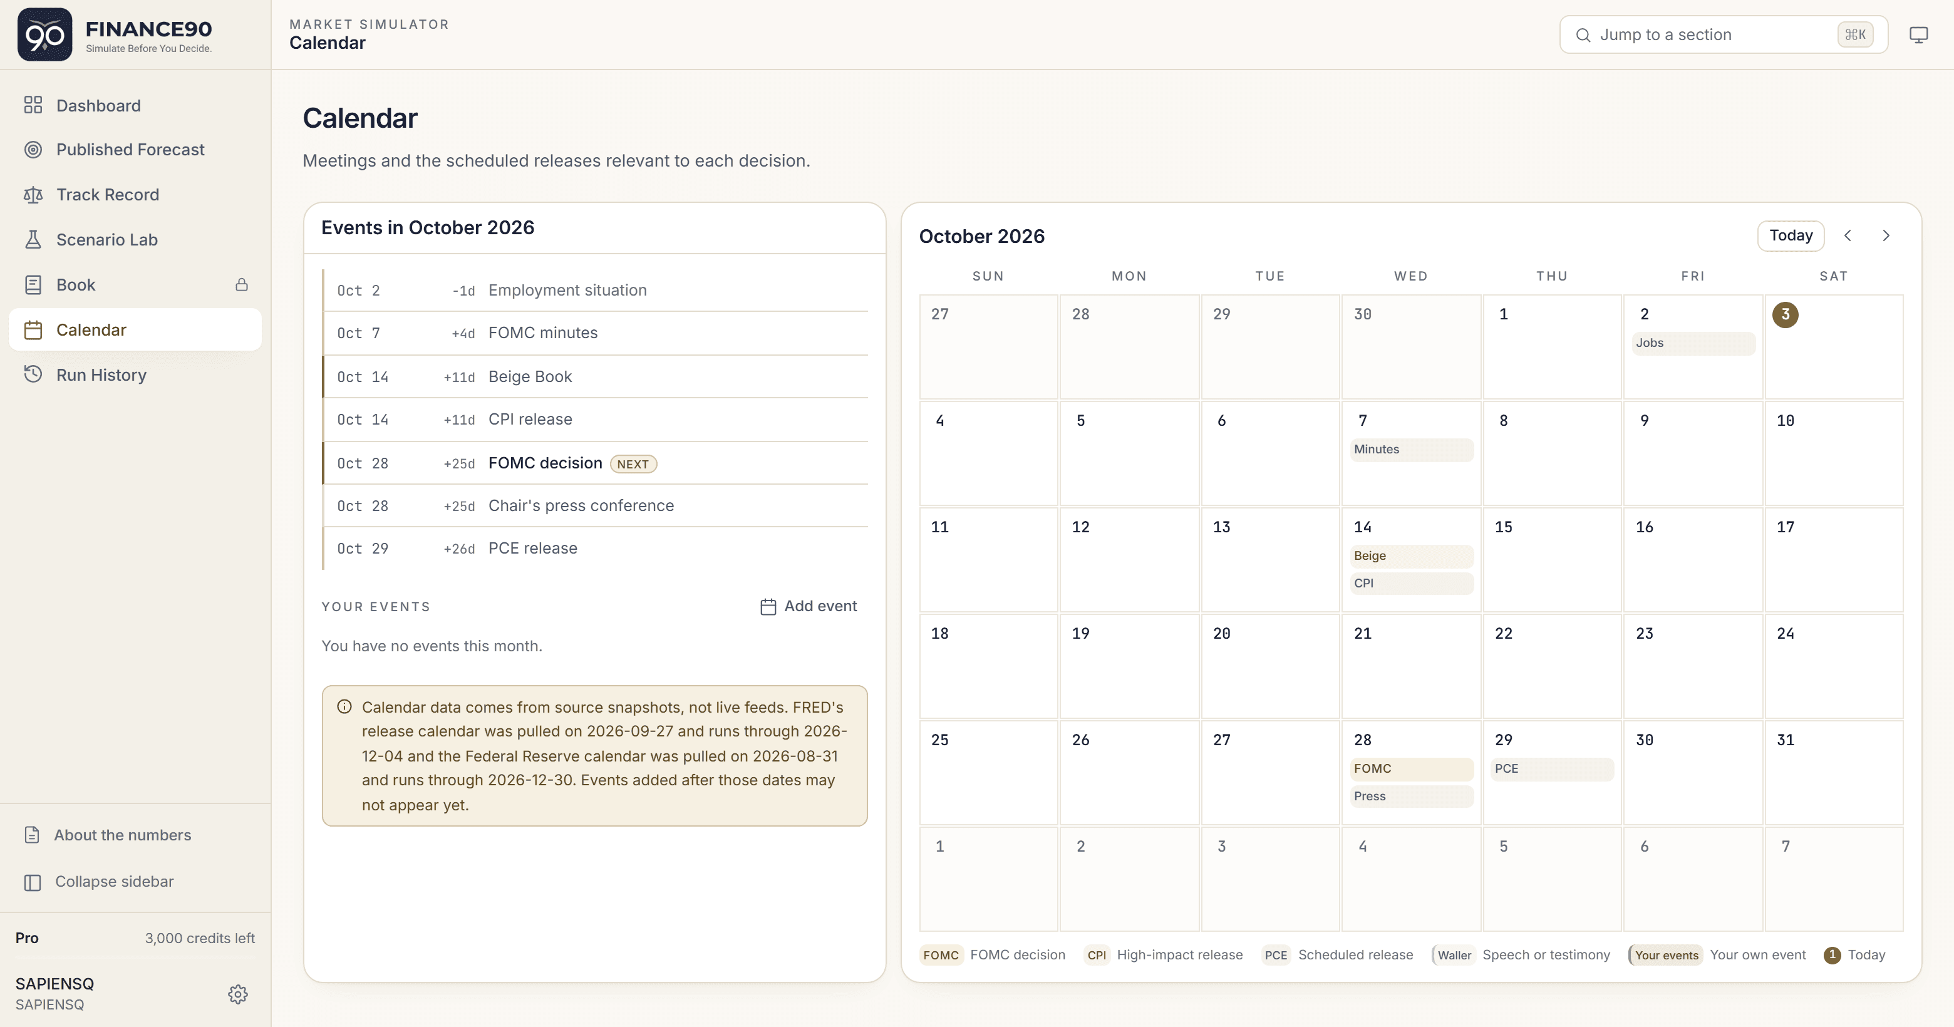
Task: Select the PCE release list row
Action: click(595, 549)
